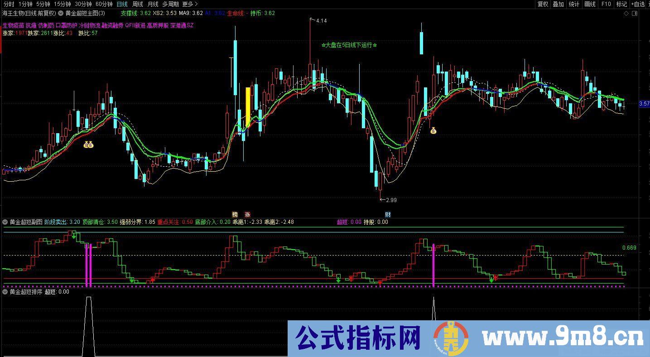
Task: Click the 支撑线 indicator value label
Action: click(x=135, y=13)
